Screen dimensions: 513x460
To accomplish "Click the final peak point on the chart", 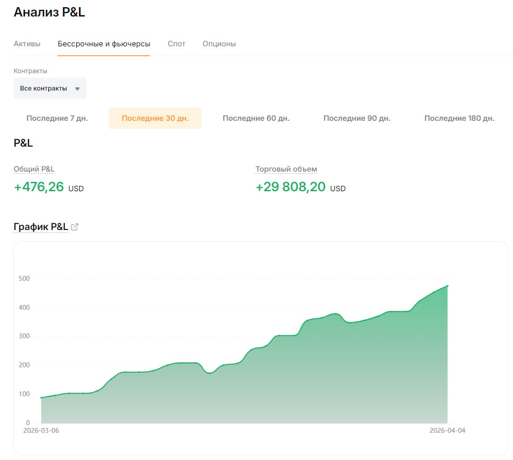I will (447, 286).
